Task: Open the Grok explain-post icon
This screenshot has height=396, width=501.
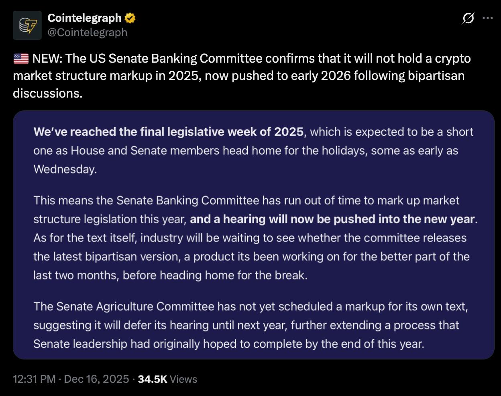Action: (x=468, y=18)
